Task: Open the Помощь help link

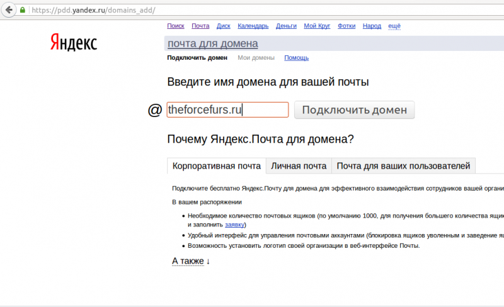Action: 296,58
